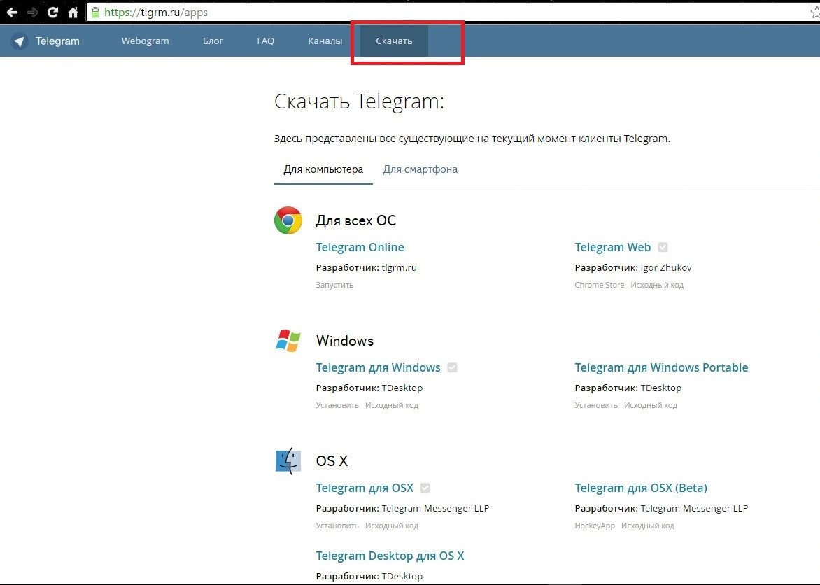Click Исходный код under Telegram для OSX
Image resolution: width=820 pixels, height=585 pixels.
coord(392,526)
